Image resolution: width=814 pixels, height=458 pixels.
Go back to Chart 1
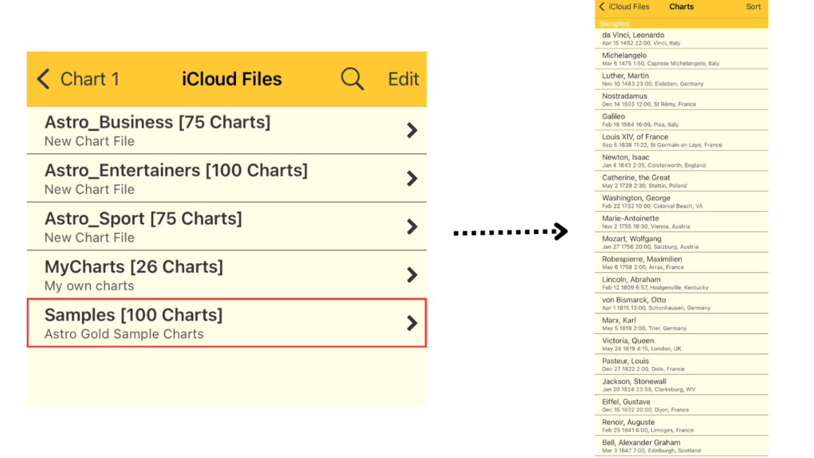(x=77, y=79)
